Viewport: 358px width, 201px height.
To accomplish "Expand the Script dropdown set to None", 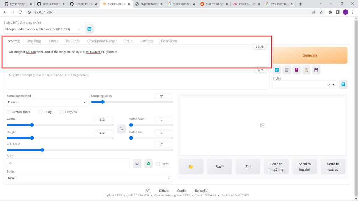I will pos(90,178).
